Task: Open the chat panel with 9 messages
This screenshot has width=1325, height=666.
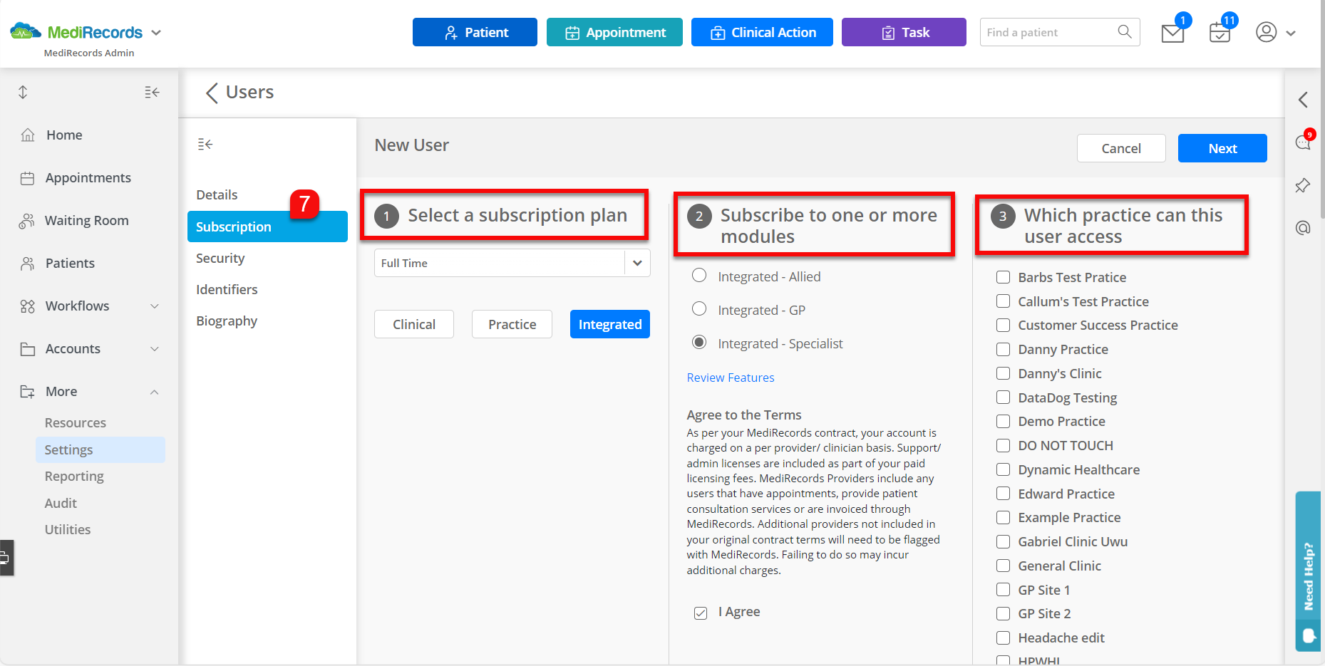Action: tap(1302, 142)
